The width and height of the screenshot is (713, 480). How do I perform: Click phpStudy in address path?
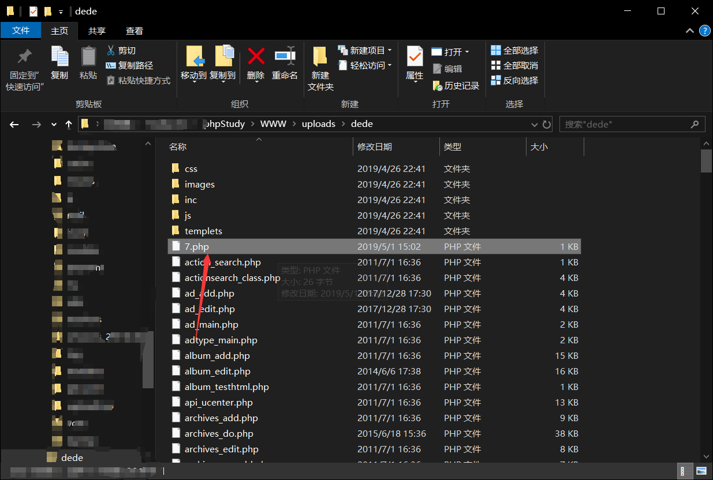tap(225, 124)
